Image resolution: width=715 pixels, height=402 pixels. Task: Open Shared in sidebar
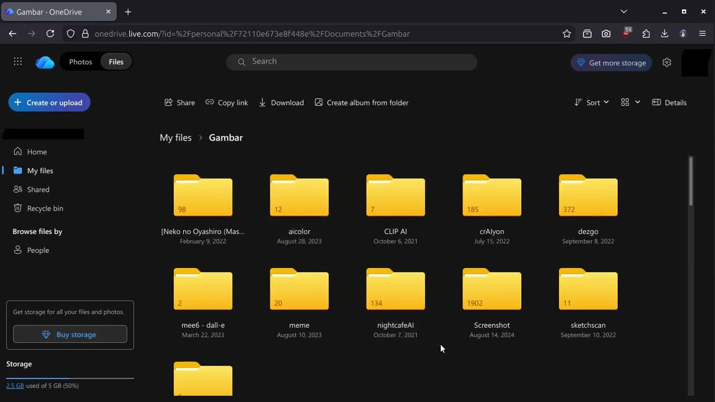[x=38, y=190]
